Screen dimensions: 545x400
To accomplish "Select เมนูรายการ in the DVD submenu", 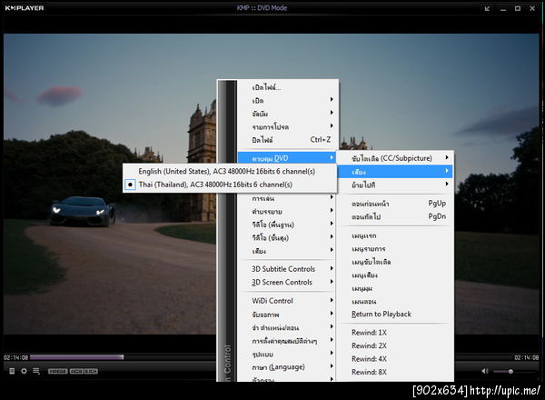I will 395,249.
